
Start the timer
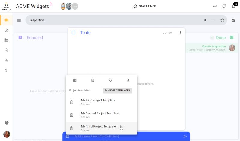click(x=144, y=6)
